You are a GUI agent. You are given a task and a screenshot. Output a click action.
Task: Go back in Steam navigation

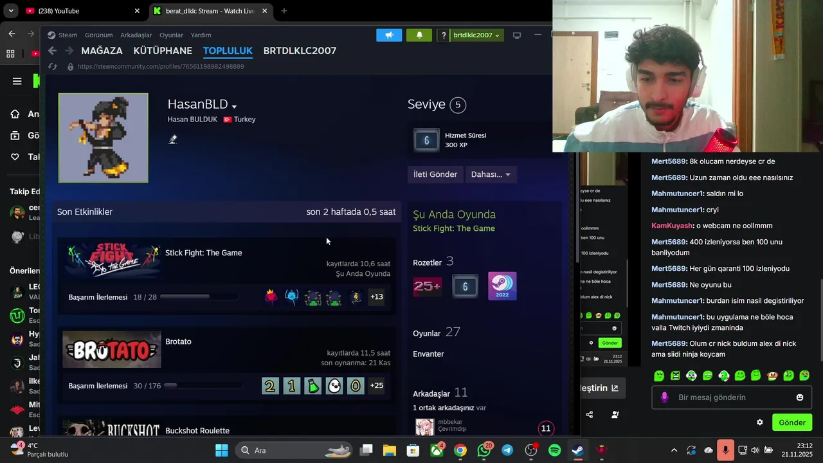coord(52,51)
